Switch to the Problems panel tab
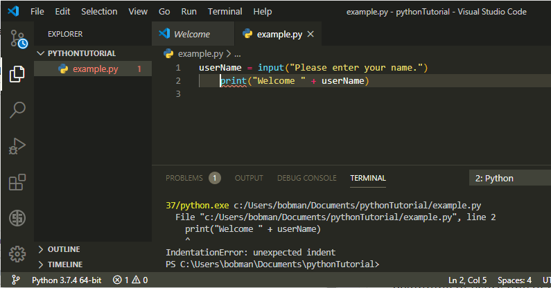This screenshot has width=551, height=288. [x=184, y=178]
